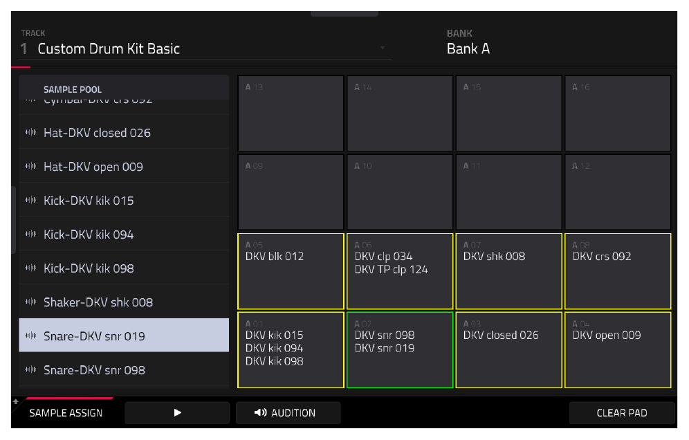This screenshot has width=689, height=440.
Task: Select empty pad A13
Action: point(291,113)
